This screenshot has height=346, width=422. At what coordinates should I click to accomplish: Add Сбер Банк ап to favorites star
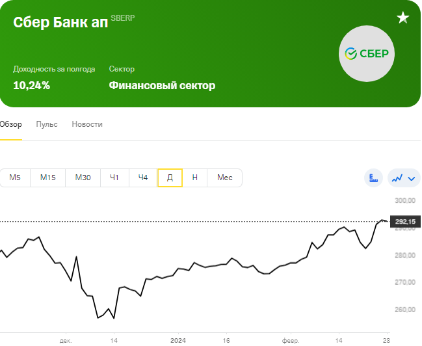[402, 18]
